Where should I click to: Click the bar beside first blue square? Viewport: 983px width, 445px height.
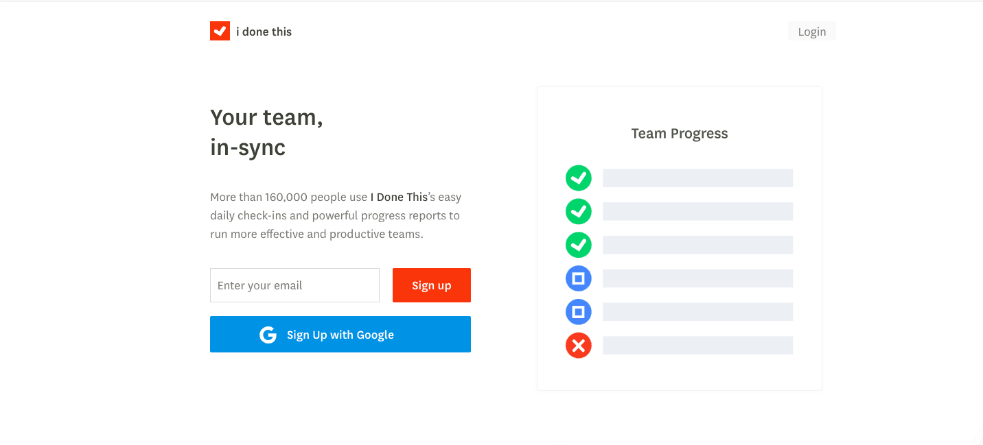(x=697, y=278)
